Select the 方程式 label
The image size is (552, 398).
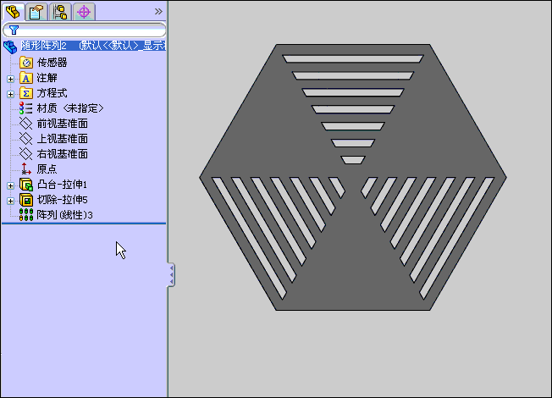coord(52,93)
